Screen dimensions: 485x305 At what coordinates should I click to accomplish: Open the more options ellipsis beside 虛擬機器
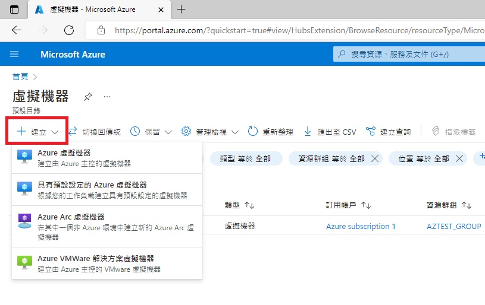107,97
